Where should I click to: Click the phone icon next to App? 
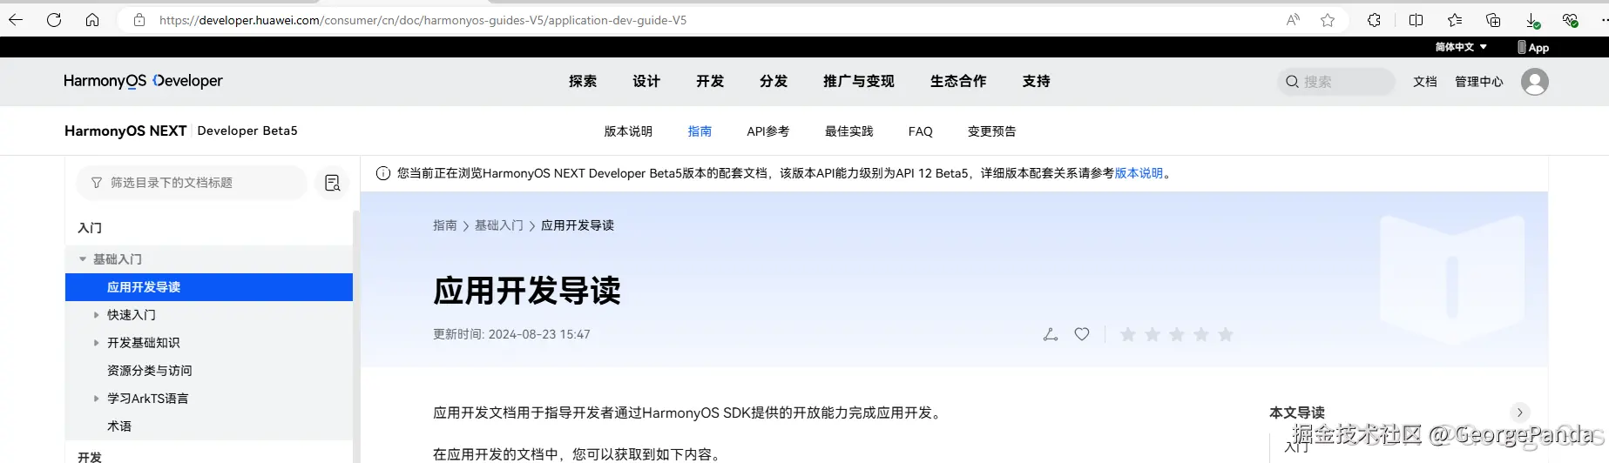click(1522, 47)
